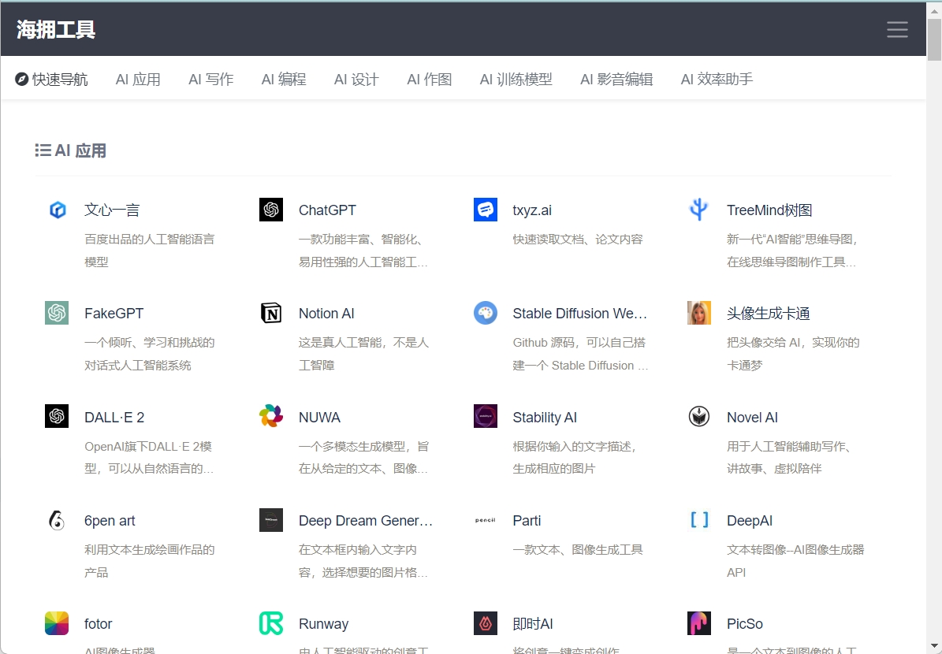Click the Runway green R icon
This screenshot has width=942, height=654.
point(271,623)
